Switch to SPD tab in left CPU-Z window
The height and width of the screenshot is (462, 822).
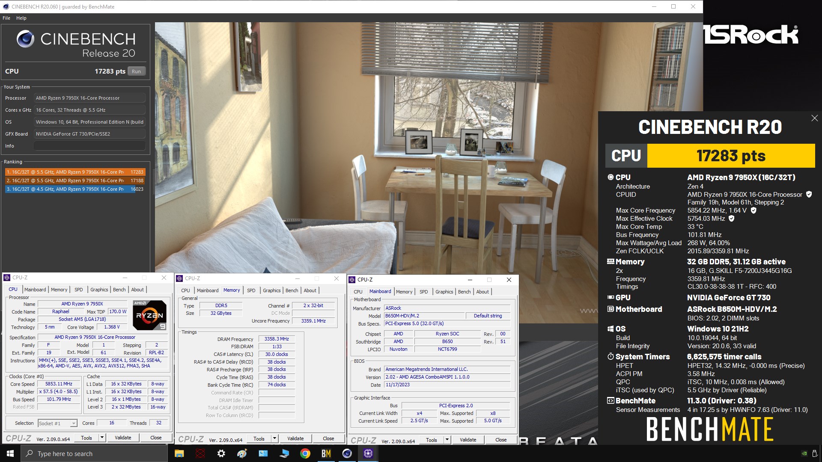click(79, 290)
